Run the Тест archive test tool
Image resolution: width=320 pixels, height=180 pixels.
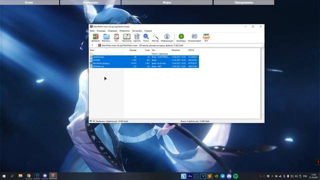tap(116, 38)
